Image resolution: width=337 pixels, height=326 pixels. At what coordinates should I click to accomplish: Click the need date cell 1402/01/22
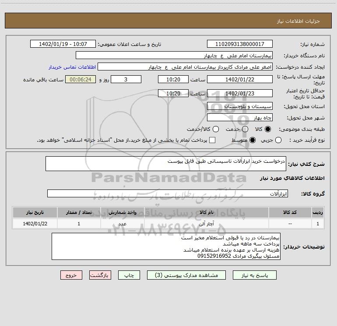(35, 224)
